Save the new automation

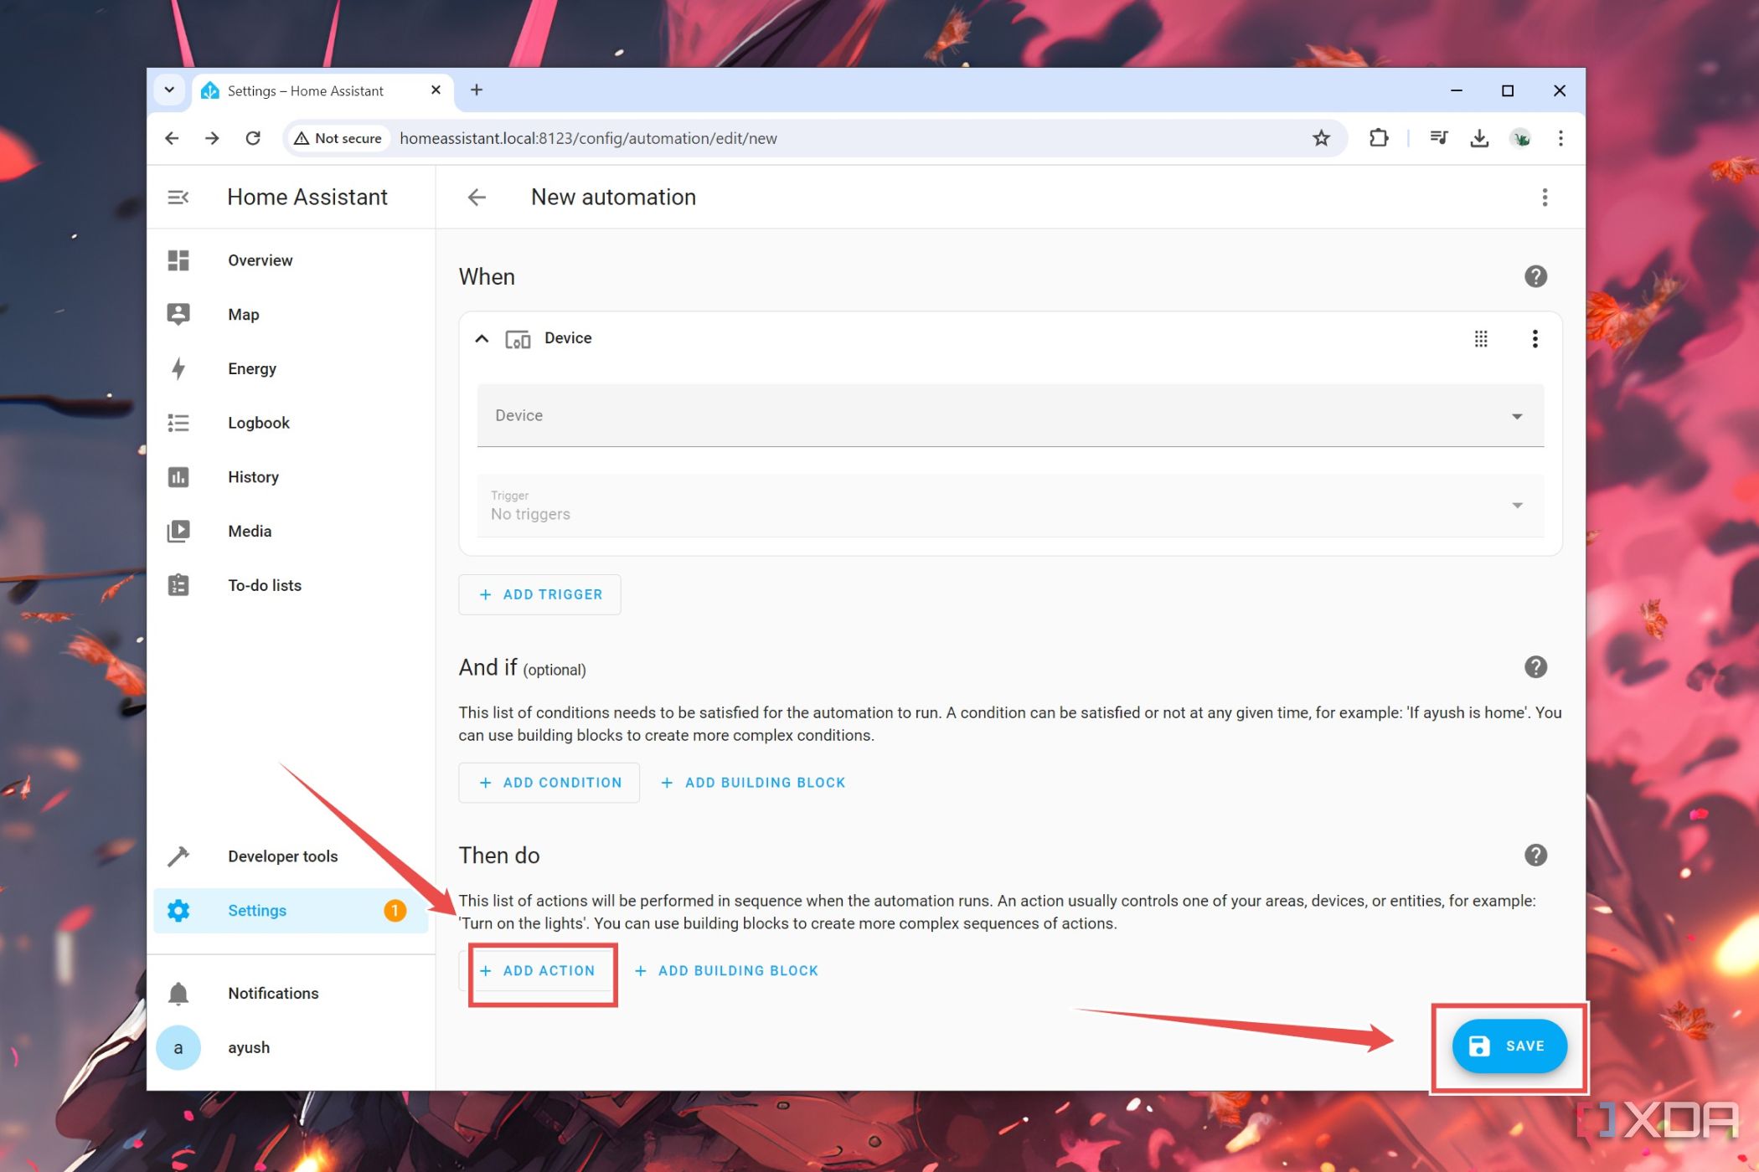pyautogui.click(x=1509, y=1045)
